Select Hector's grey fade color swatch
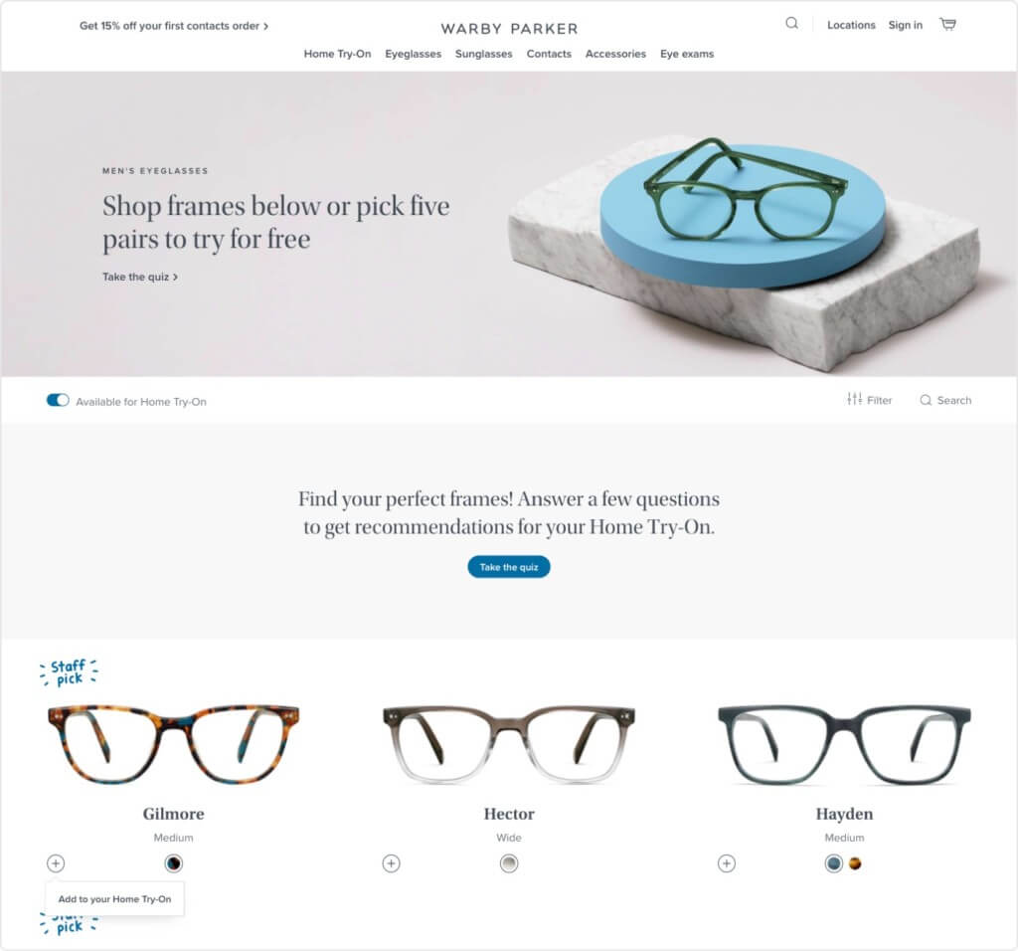The width and height of the screenshot is (1018, 951). [509, 863]
